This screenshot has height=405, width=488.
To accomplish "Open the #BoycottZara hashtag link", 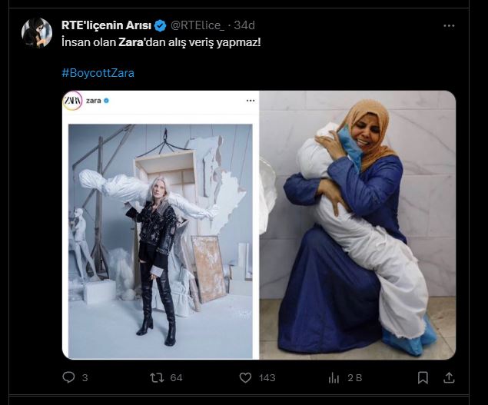I will (98, 73).
